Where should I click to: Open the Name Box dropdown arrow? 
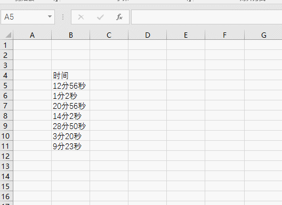pos(50,17)
